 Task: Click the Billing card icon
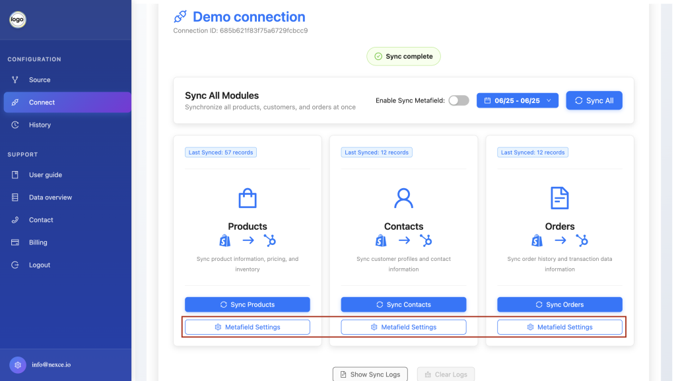(15, 242)
